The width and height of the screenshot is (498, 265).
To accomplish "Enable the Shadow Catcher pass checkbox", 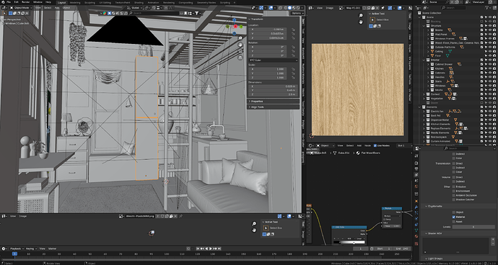I will 453,199.
